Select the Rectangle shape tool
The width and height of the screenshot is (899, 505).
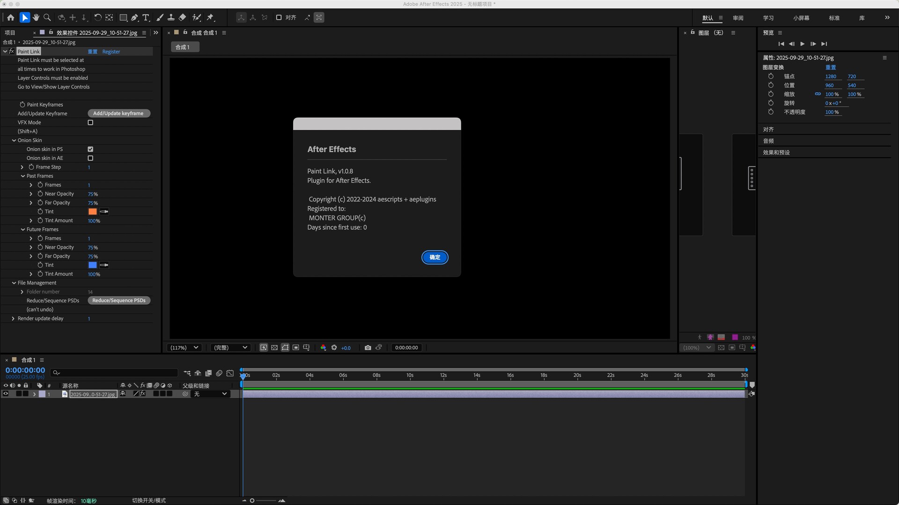pos(123,18)
